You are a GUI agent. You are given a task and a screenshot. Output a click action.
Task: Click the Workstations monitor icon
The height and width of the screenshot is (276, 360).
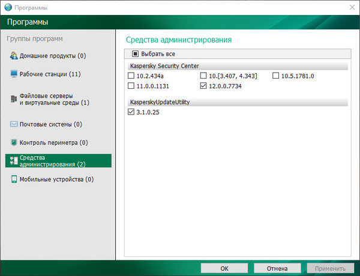tap(14, 74)
